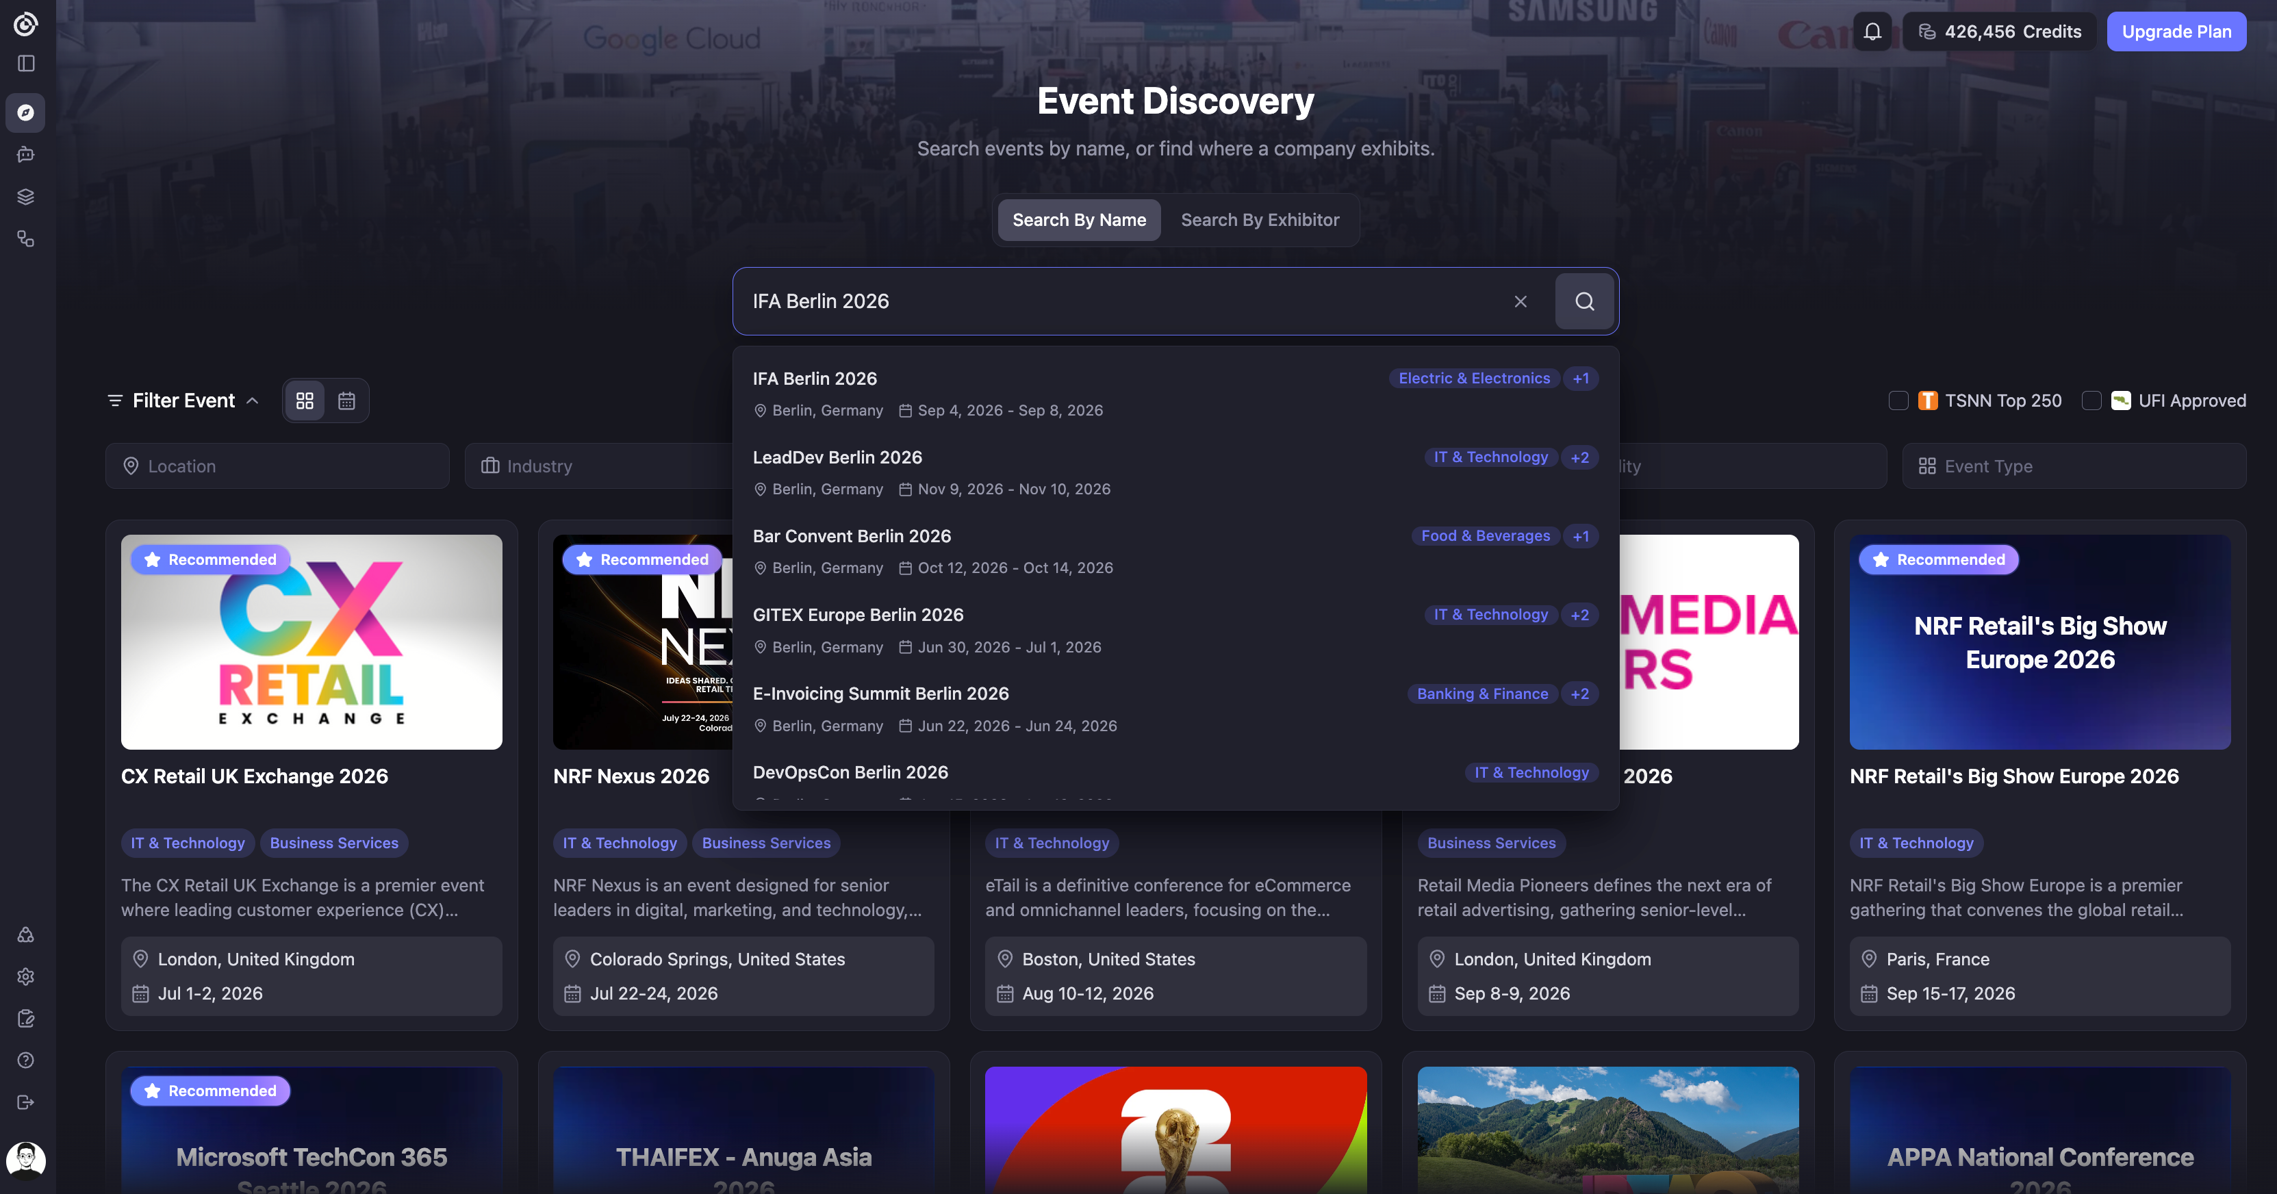Click the +2 badge on LeadDev Berlin
The height and width of the screenshot is (1194, 2277).
[1579, 458]
